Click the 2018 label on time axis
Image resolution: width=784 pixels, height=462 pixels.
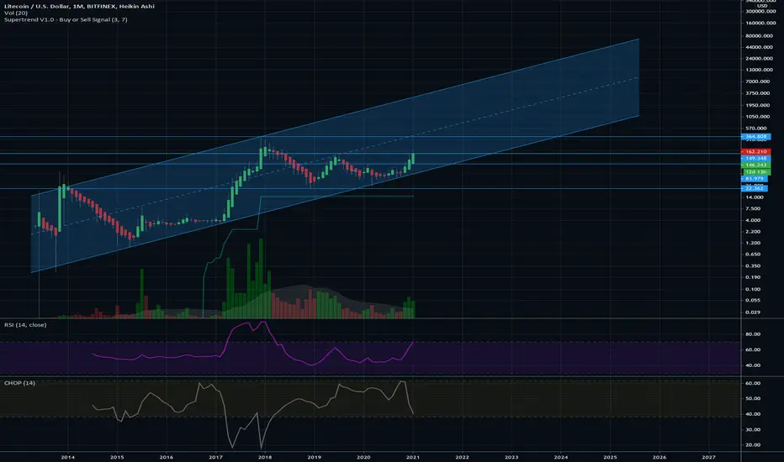(265, 457)
